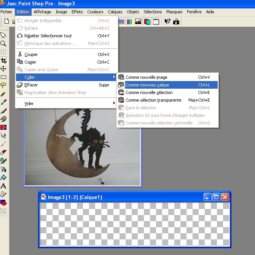Open the Aide menu

(x=210, y=12)
